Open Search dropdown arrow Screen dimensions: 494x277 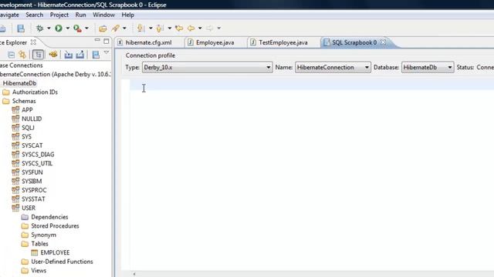(x=124, y=28)
